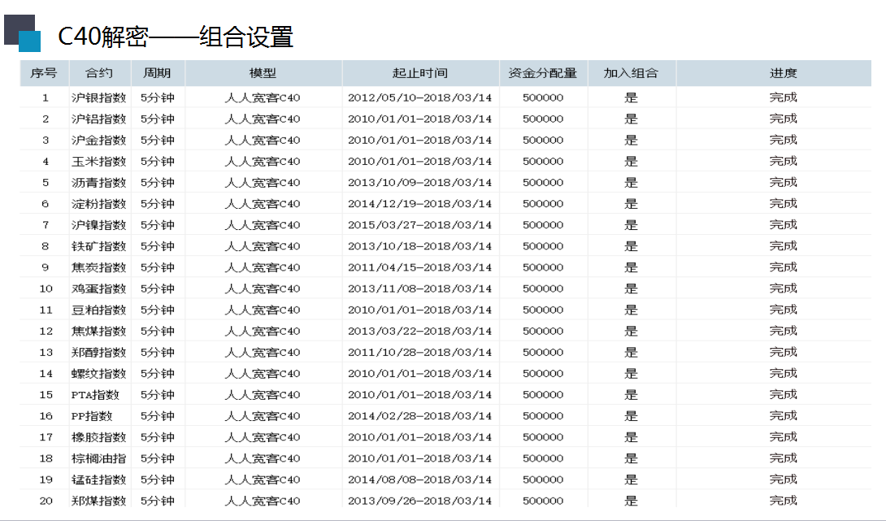The height and width of the screenshot is (521, 886).
Task: Click date range 2013/10/18-2018/03/14
Action: 419,246
